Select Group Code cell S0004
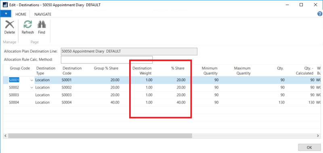The height and width of the screenshot is (153, 323). pyautogui.click(x=14, y=102)
